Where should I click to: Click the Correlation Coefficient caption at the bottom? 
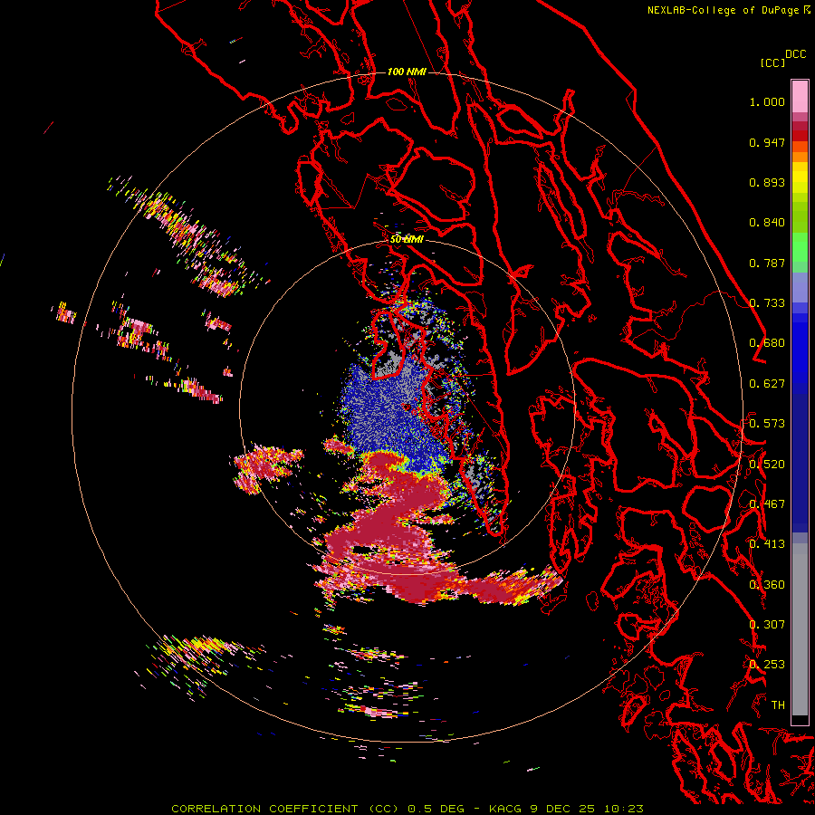407,809
